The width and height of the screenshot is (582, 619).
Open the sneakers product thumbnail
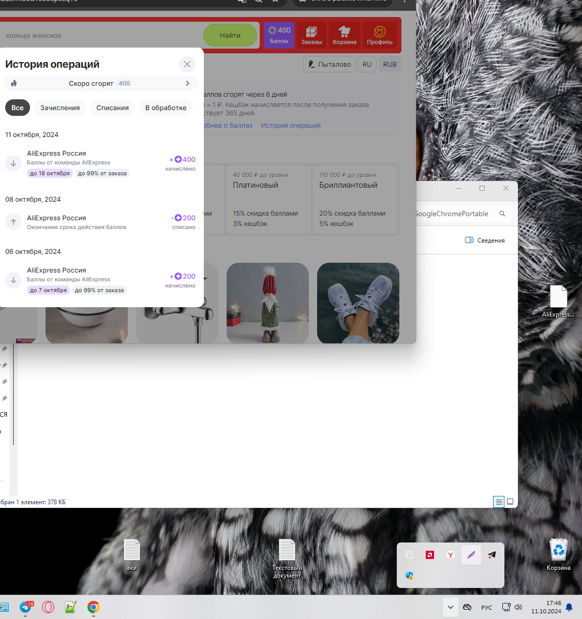[x=358, y=303]
